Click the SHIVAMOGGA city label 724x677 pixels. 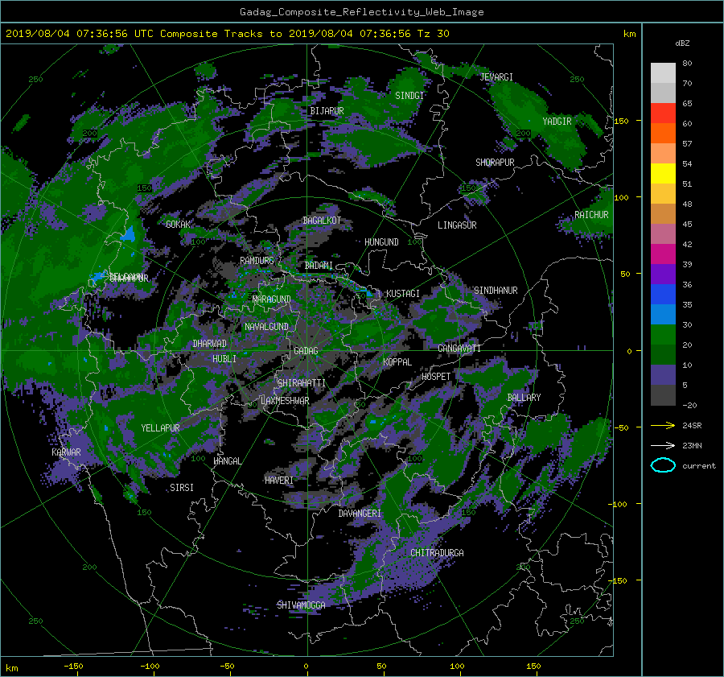coord(301,605)
